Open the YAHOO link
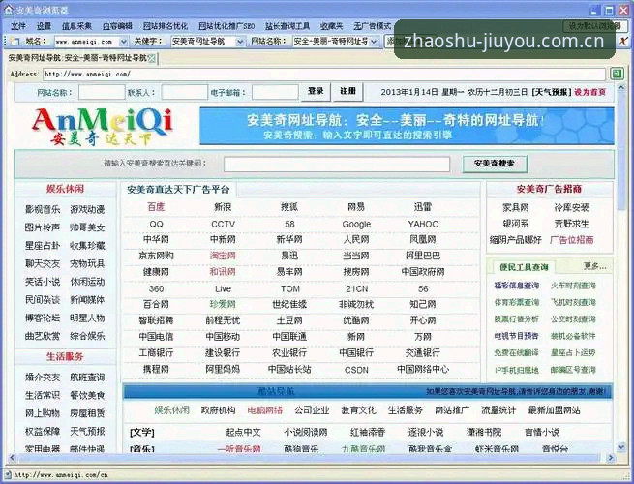 tap(423, 224)
